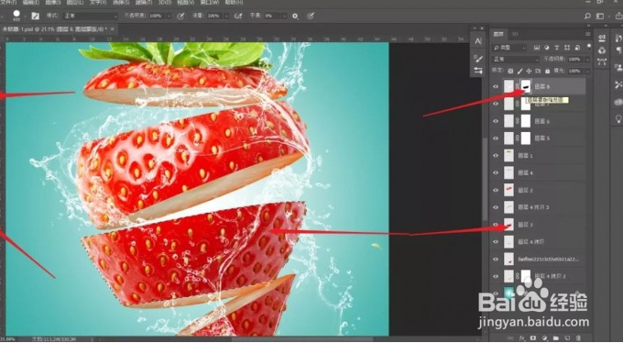Toggle layer filtering on/off switch

pos(588,47)
